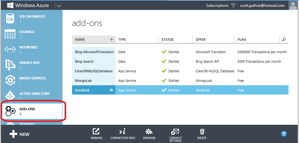Viewport: 299px width, 143px height.
Task: Select Add-ons in the sidebar
Action: click(32, 111)
